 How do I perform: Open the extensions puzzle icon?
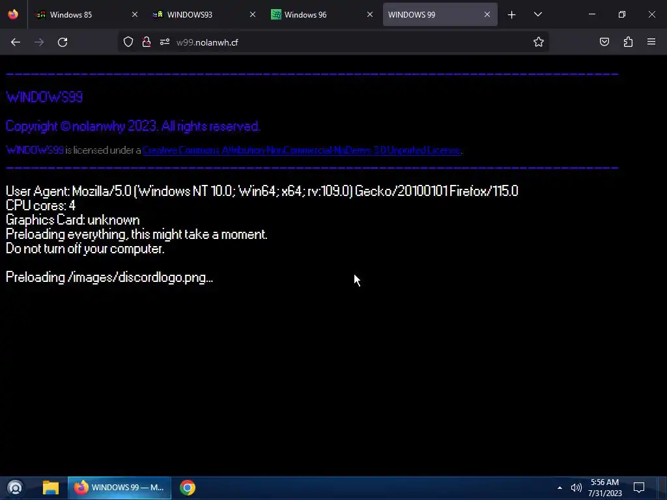(628, 42)
